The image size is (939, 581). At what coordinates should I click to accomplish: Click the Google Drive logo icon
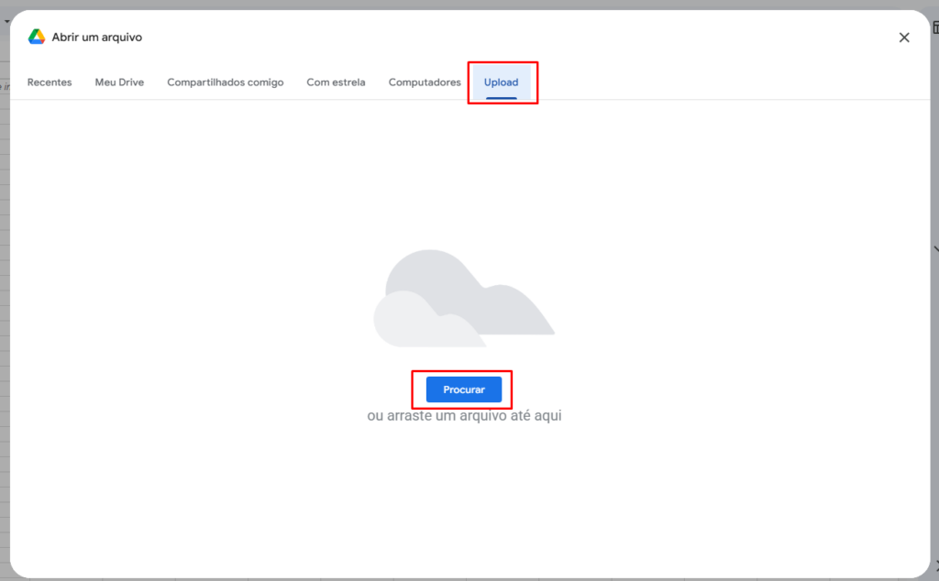pyautogui.click(x=37, y=37)
